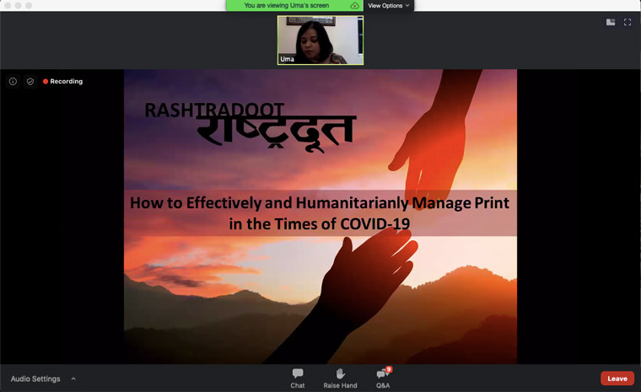The width and height of the screenshot is (641, 392).
Task: Click the Recording indicator
Action: point(63,81)
